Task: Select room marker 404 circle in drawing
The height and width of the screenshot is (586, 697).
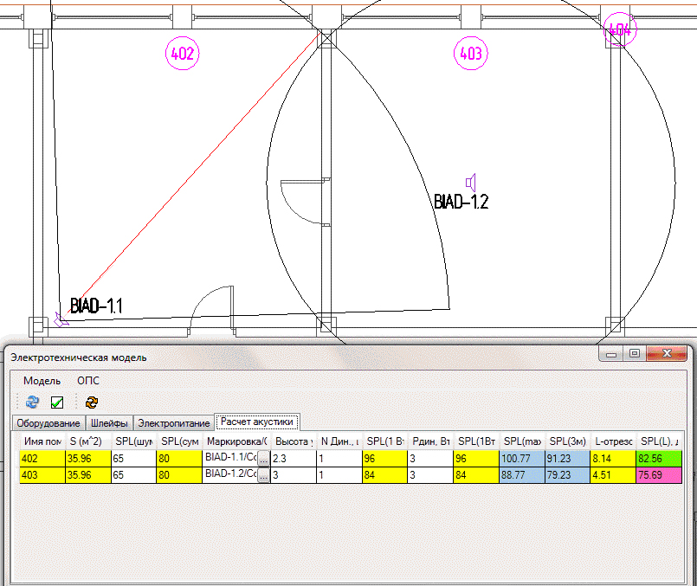Action: click(620, 29)
